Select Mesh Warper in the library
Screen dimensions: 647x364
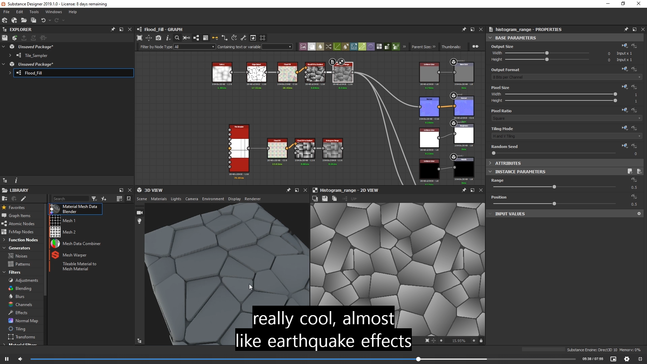[74, 255]
